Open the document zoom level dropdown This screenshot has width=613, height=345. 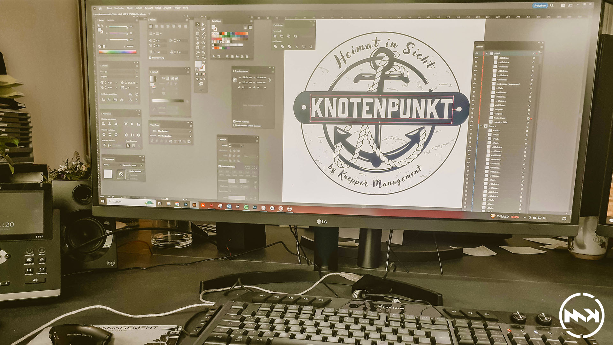pos(109,197)
